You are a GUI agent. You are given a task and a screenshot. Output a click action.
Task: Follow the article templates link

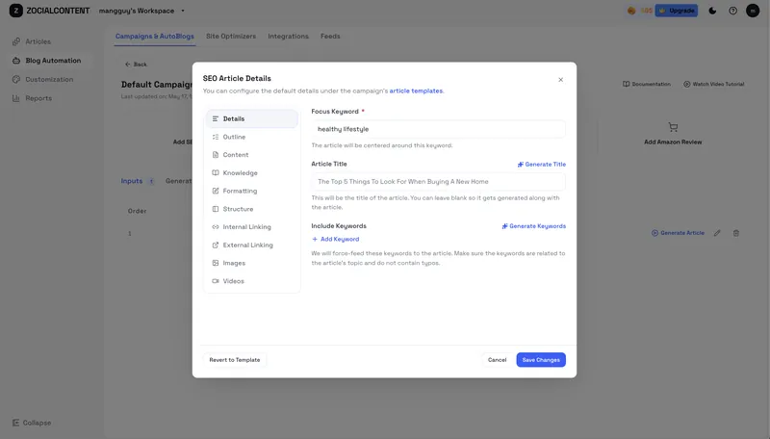(416, 90)
